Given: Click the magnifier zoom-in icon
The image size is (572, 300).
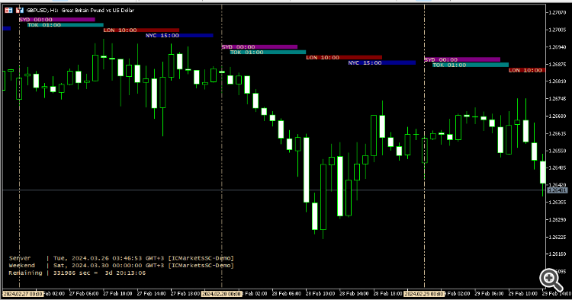Looking at the screenshot, I should coord(551,280).
